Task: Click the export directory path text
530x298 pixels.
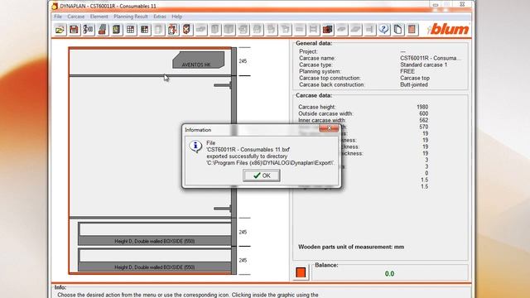Action: (271, 163)
